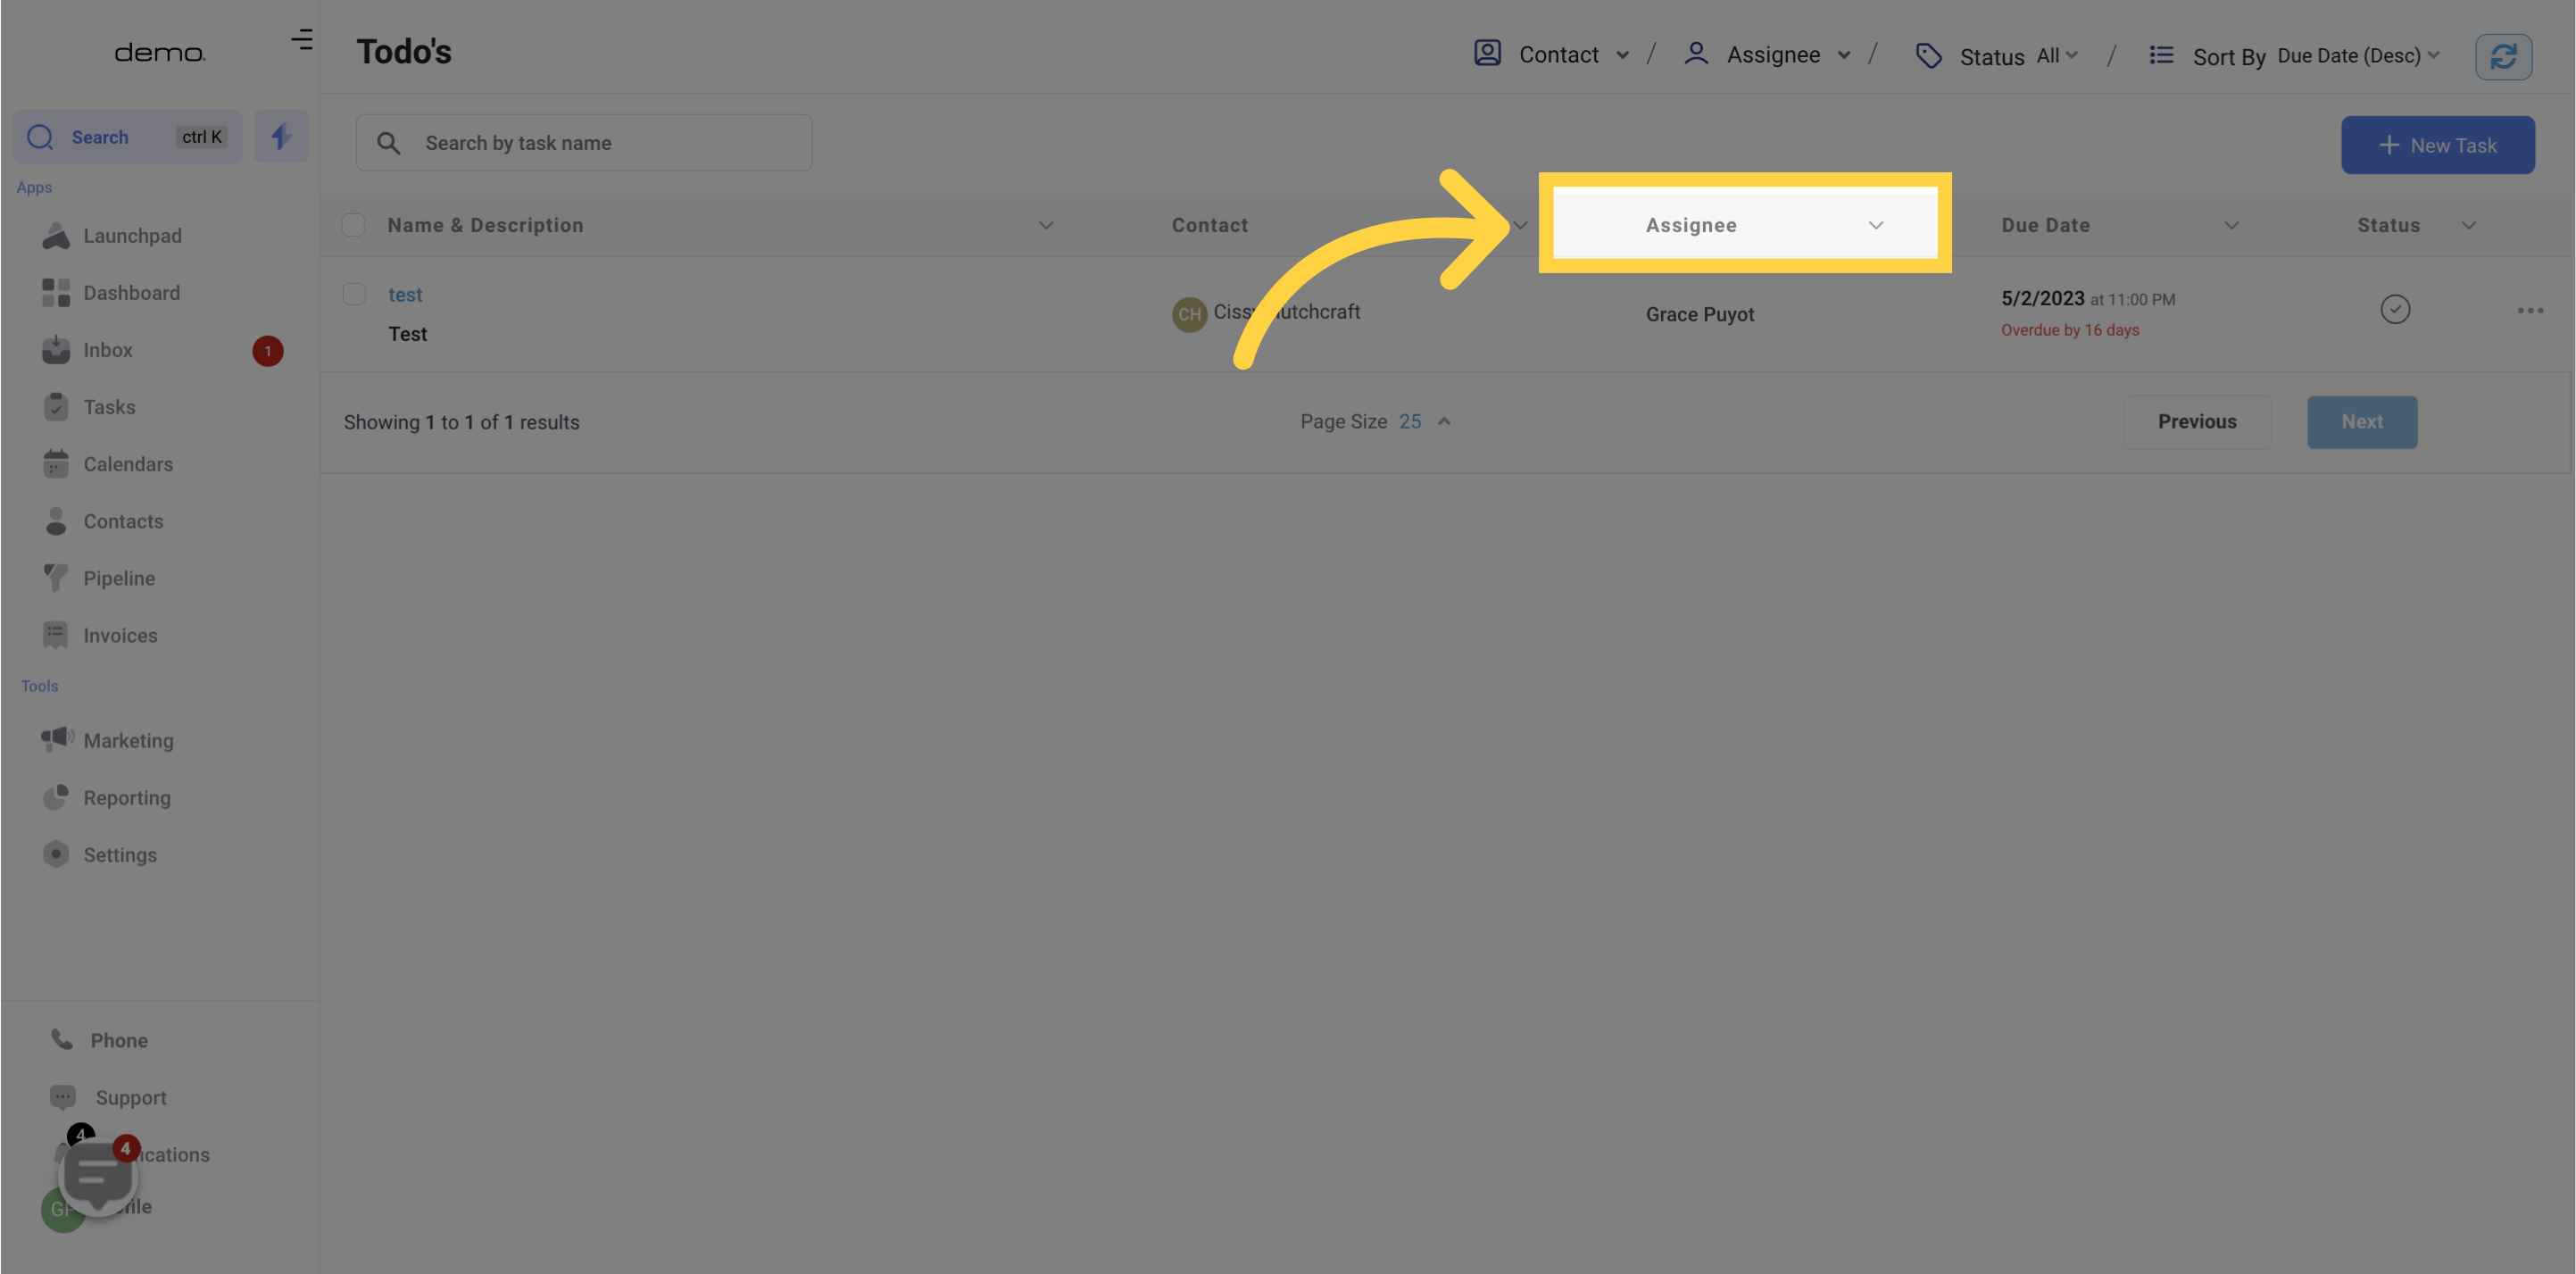This screenshot has height=1274, width=2576.
Task: Click the Next pagination button
Action: pos(2361,421)
